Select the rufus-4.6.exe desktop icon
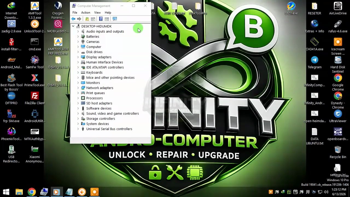 point(338,27)
